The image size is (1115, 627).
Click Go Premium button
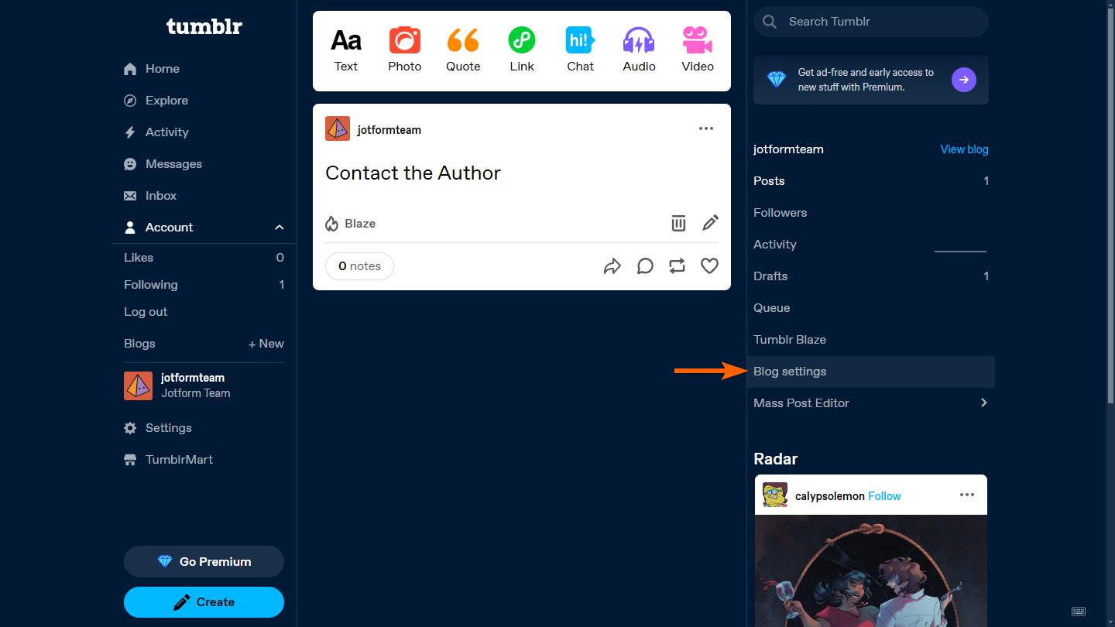click(x=204, y=562)
